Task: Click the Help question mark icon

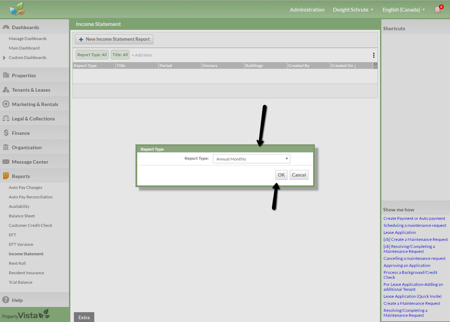Action: (x=6, y=300)
